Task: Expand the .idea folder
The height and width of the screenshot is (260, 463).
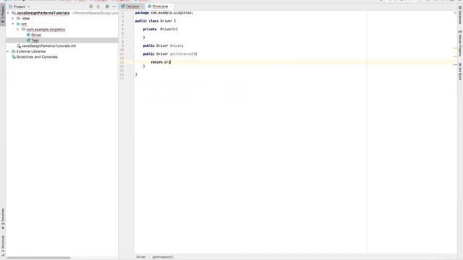Action: coord(13,18)
